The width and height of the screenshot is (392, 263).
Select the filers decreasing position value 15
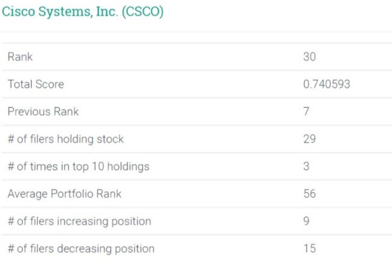309,249
